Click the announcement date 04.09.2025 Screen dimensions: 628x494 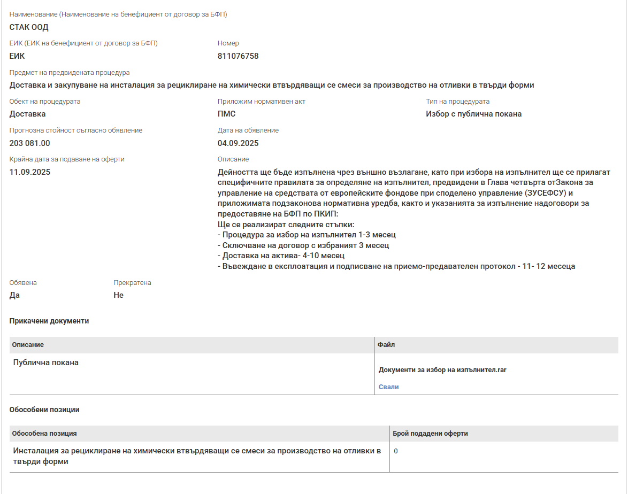click(238, 143)
